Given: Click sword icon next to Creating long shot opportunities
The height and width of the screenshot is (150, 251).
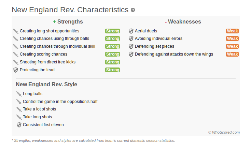Looking at the screenshot, I should (15, 31).
